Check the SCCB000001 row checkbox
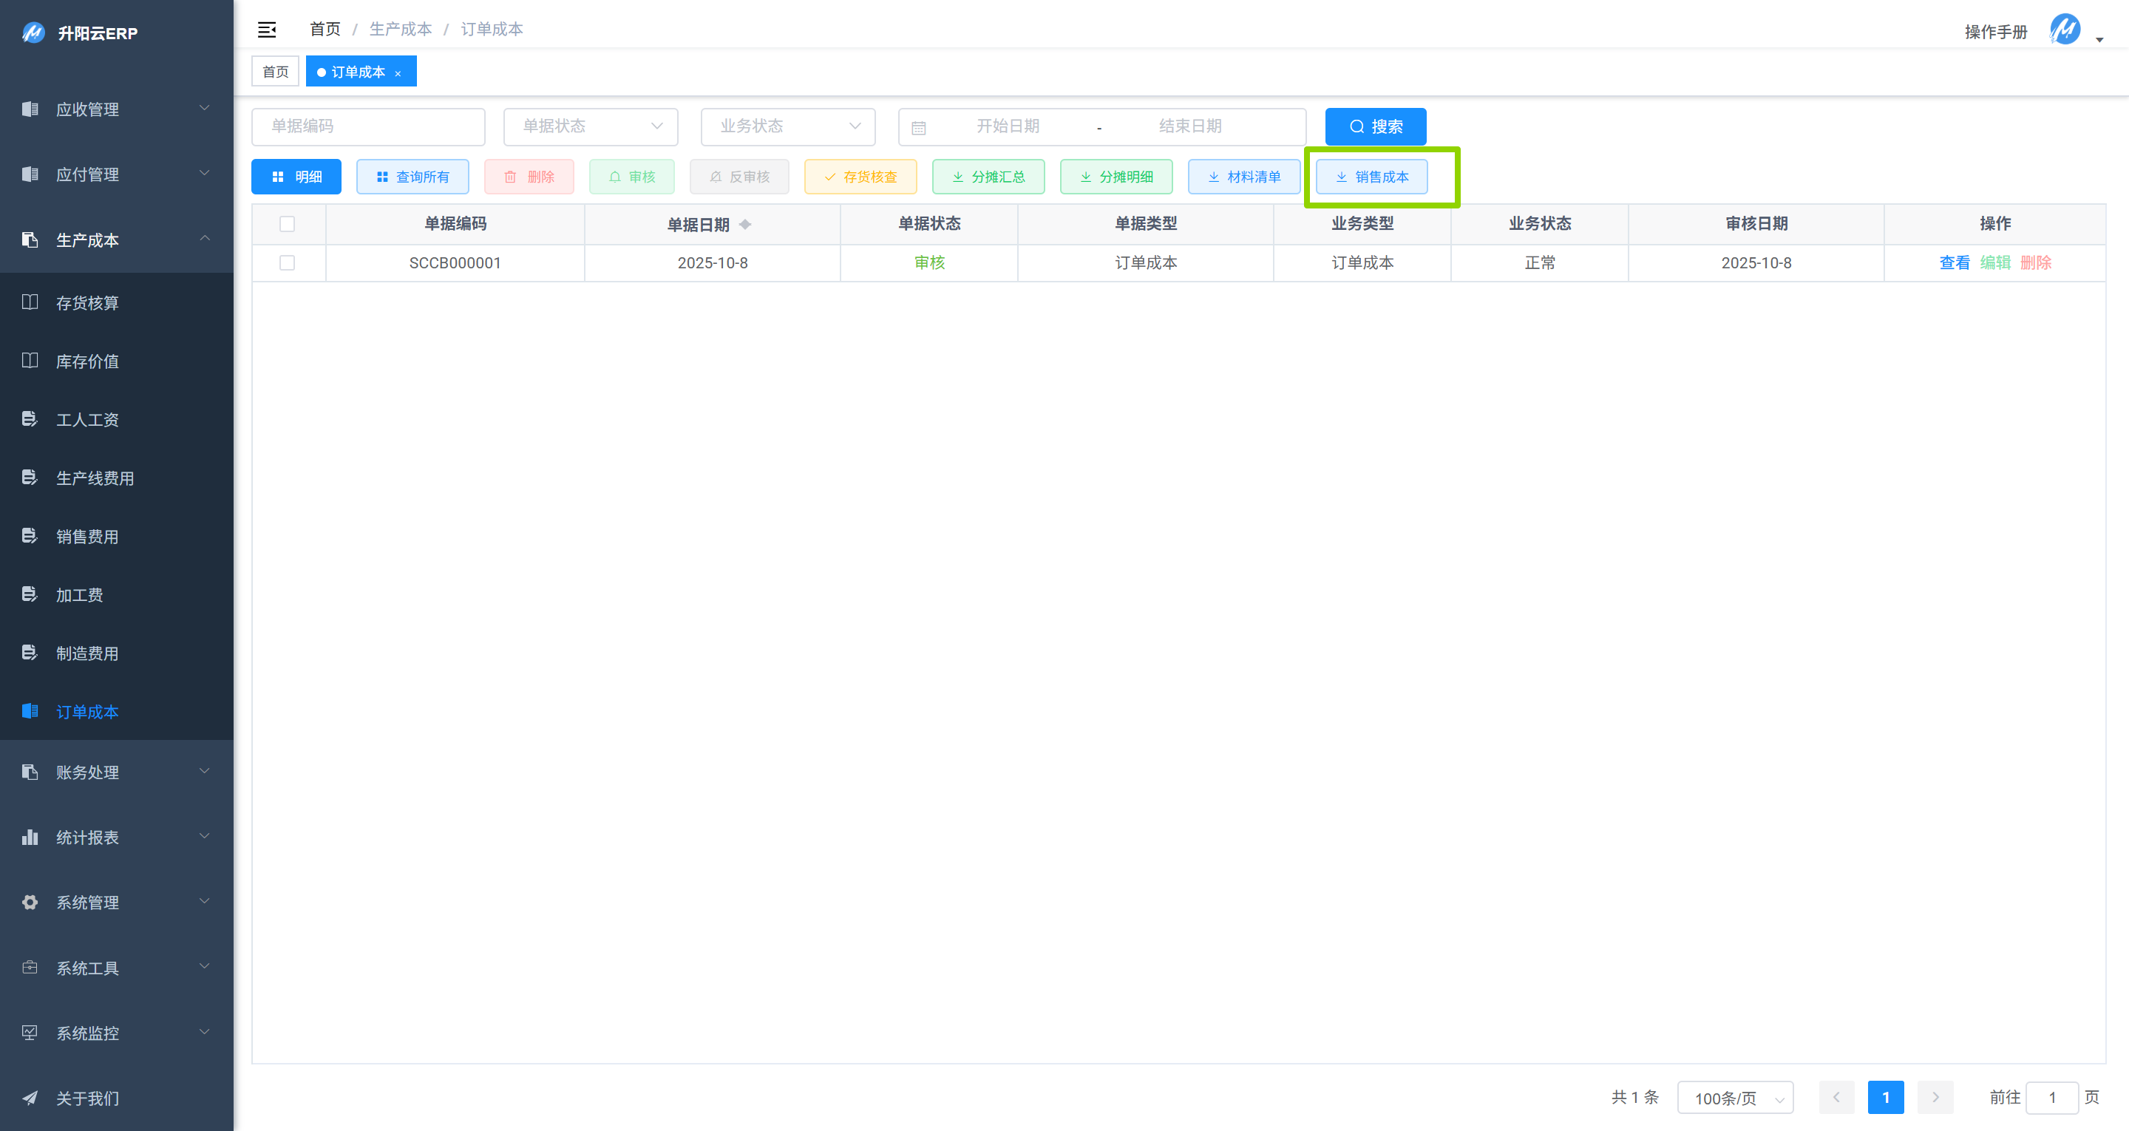Viewport: 2129px width, 1131px height. (287, 263)
